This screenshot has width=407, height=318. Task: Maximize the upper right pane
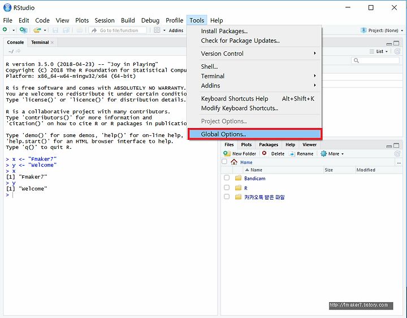(x=396, y=43)
